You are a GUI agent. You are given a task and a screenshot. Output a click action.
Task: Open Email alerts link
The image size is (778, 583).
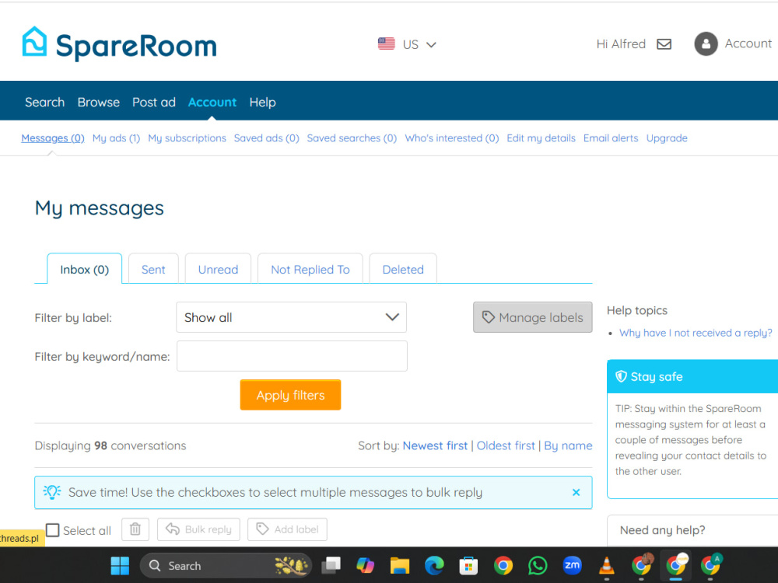(x=611, y=138)
